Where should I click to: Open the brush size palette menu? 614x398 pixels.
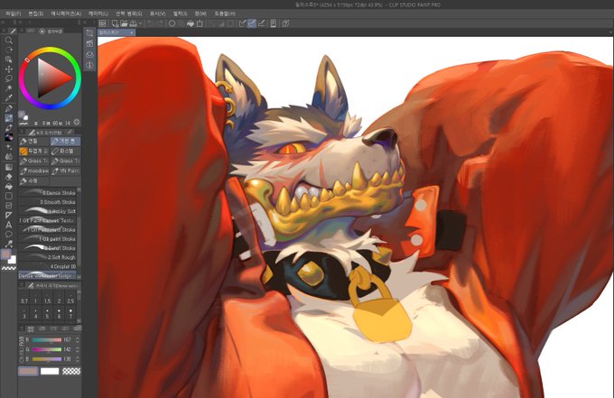(22, 286)
